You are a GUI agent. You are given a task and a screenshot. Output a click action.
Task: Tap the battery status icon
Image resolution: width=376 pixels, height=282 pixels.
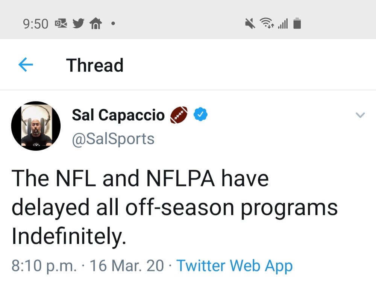point(297,23)
